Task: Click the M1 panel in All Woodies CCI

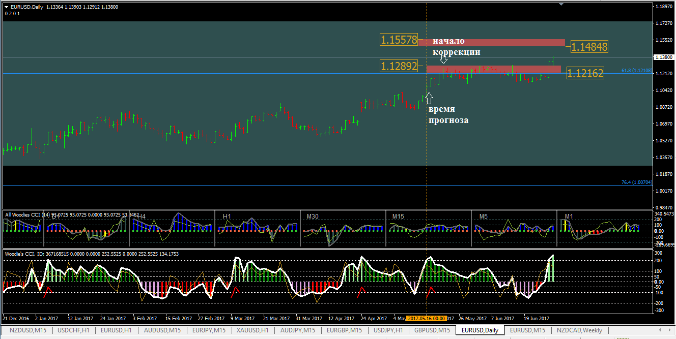Action: click(x=605, y=228)
